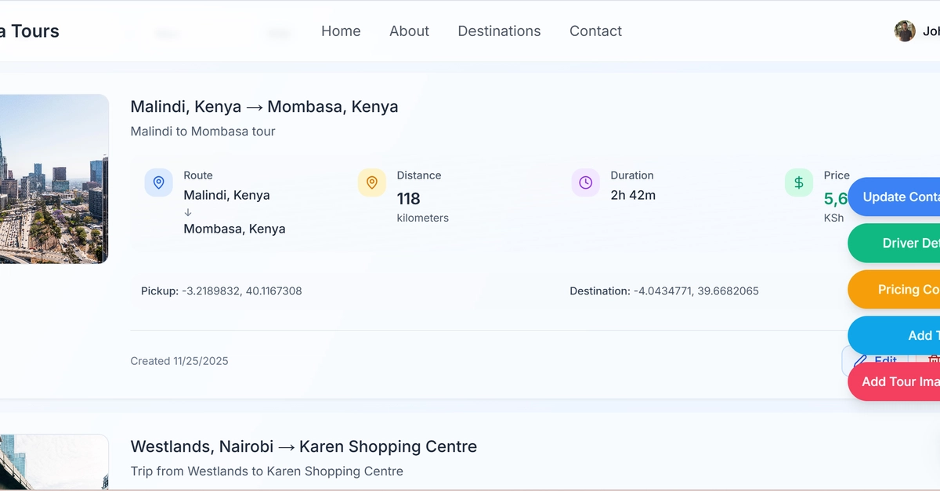Click Trip from Westlands to Karen Shopping Centre
Screen dimensions: 940x491
coord(266,471)
